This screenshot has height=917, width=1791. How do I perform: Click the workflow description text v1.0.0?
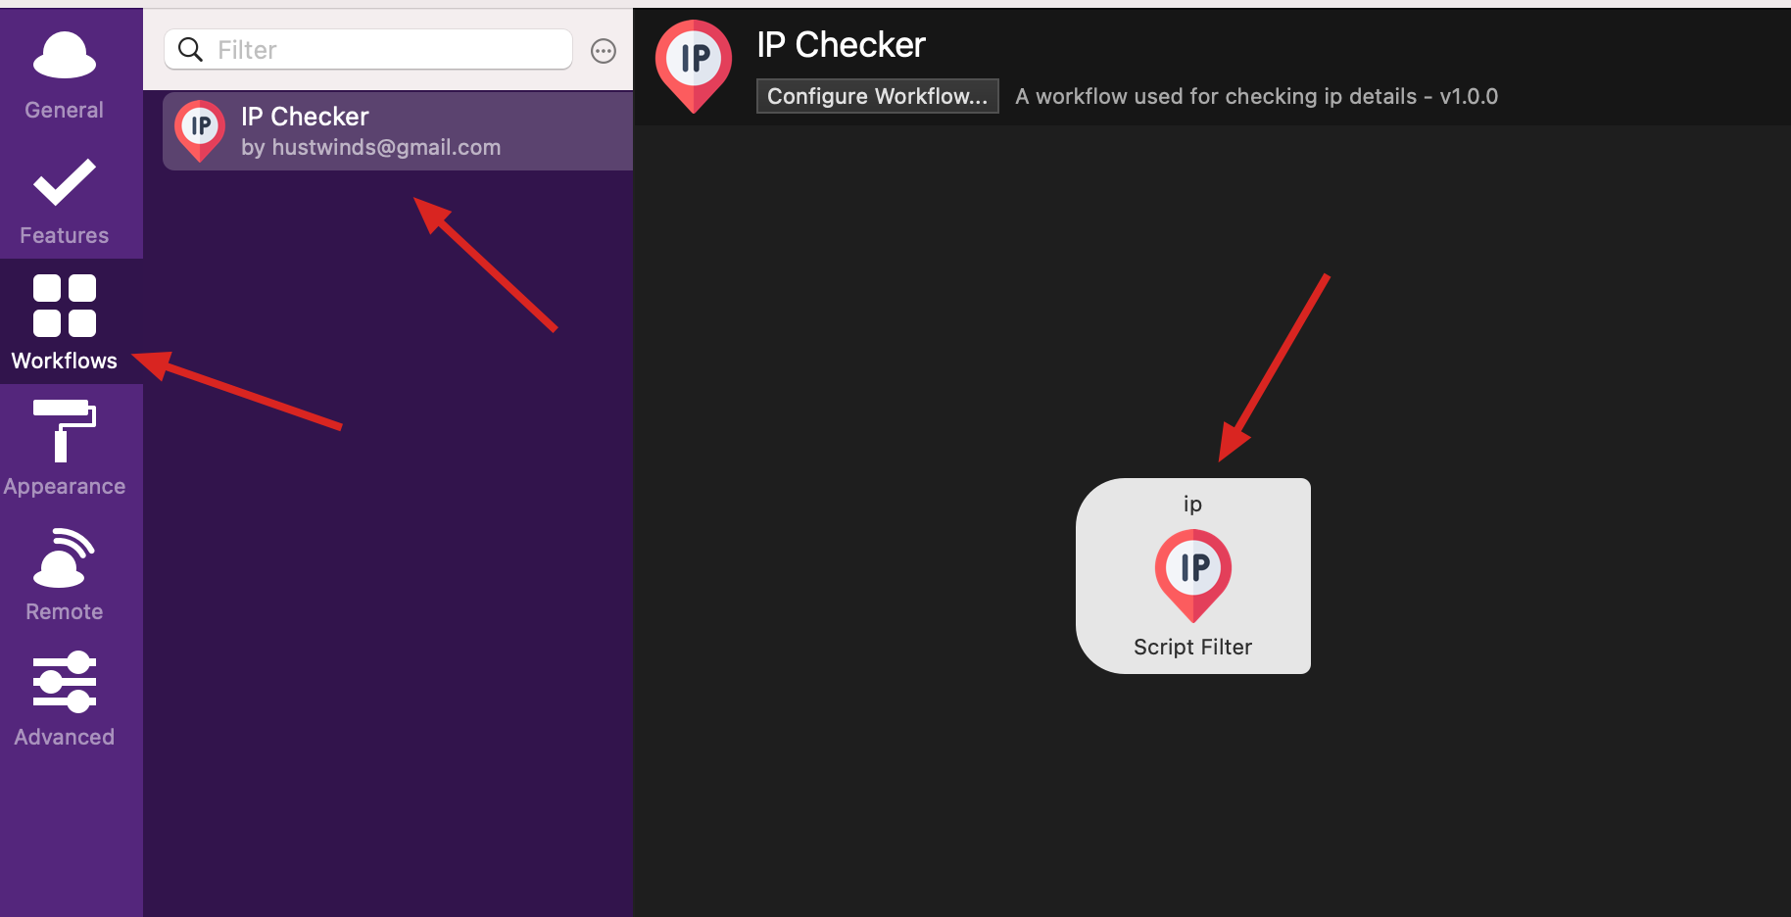(x=1256, y=96)
